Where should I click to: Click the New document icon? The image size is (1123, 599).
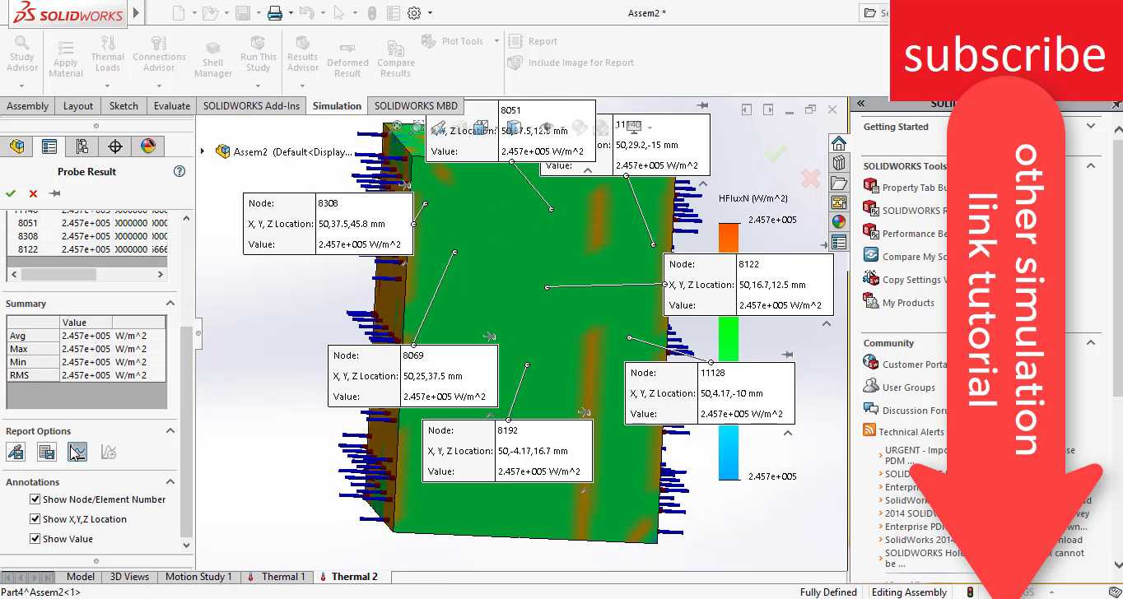179,13
